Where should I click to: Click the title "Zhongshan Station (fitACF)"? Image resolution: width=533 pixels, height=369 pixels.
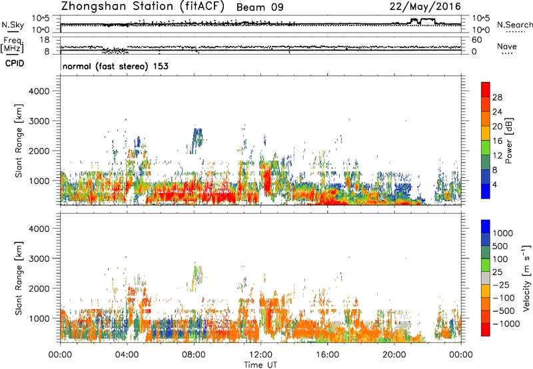pyautogui.click(x=143, y=7)
